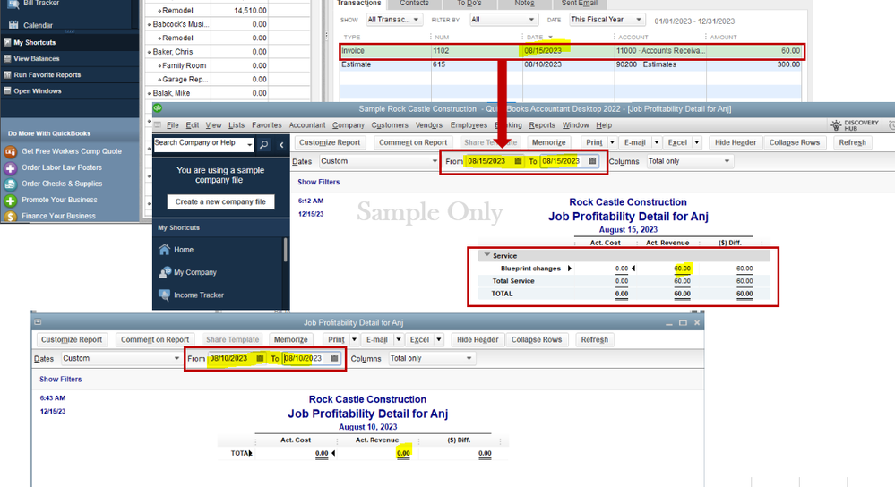Select the My Shortcuts icon in top sidebar

coord(7,42)
